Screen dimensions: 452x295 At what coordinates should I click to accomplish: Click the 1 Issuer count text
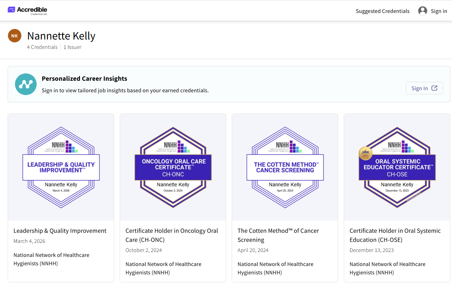72,47
